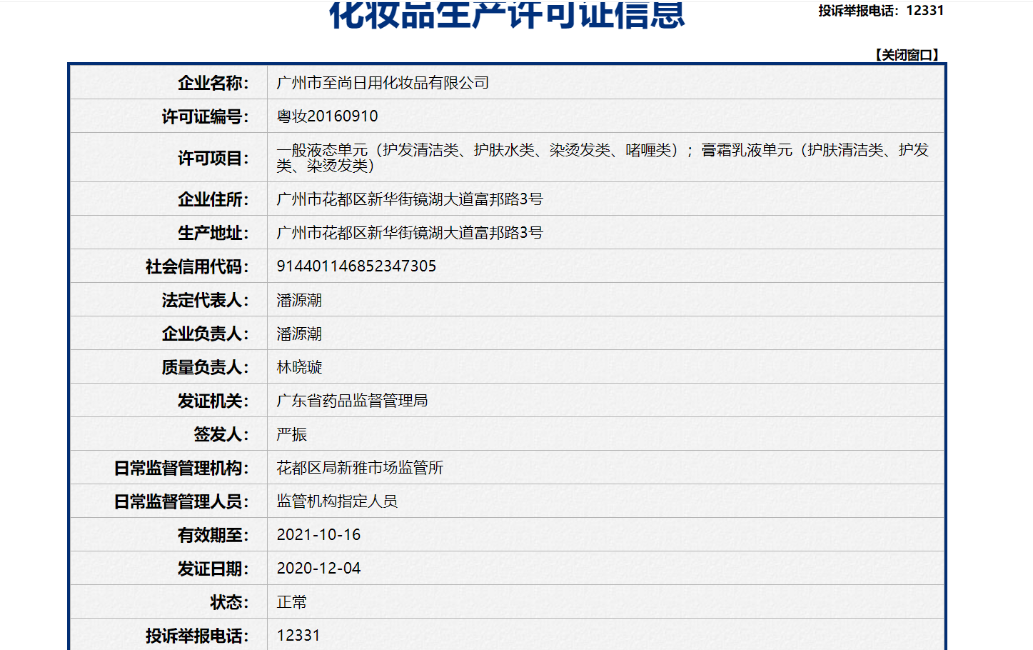Click the 社会信用代码 label
This screenshot has height=650, width=1033.
click(197, 266)
